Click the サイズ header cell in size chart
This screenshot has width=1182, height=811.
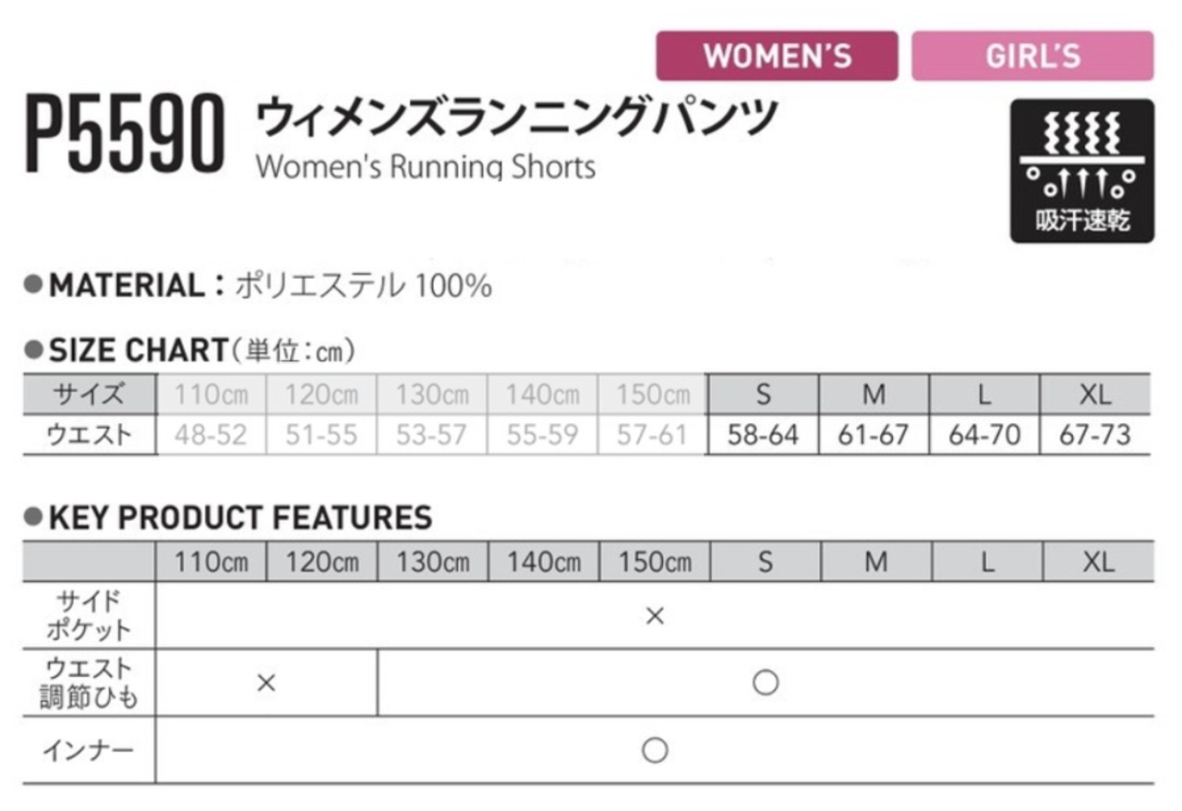click(89, 394)
